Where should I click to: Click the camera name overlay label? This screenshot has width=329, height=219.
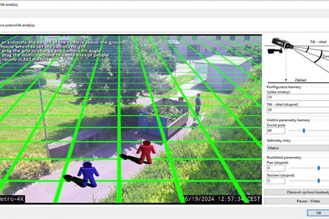(12, 199)
